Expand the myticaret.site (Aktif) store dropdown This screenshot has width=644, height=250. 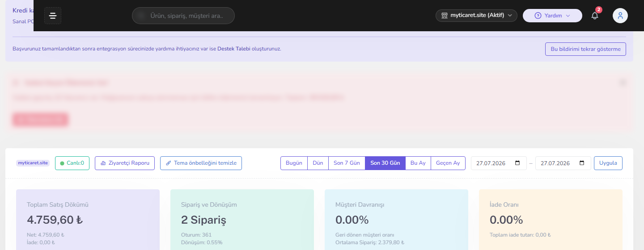476,16
